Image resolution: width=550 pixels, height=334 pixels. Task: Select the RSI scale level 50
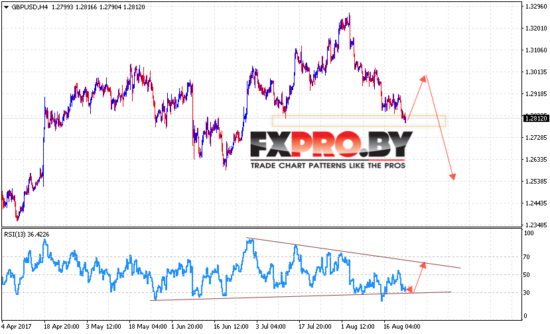pyautogui.click(x=527, y=275)
